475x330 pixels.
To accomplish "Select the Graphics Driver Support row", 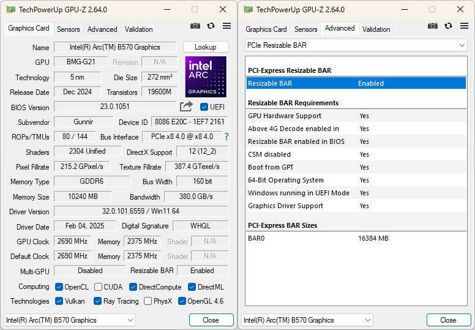I will [356, 206].
